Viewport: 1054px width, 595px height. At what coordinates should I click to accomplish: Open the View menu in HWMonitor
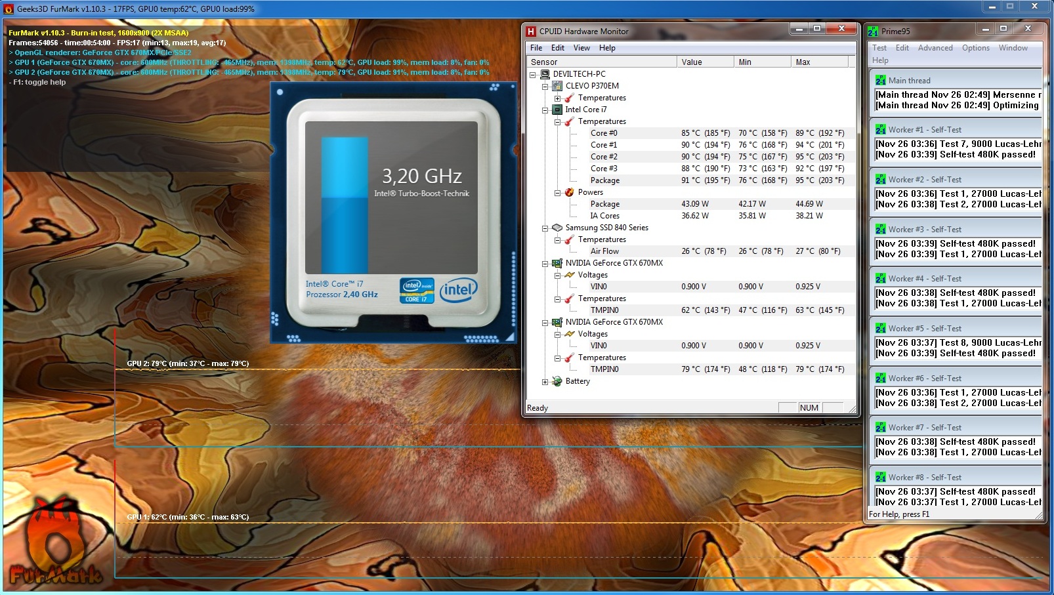581,48
